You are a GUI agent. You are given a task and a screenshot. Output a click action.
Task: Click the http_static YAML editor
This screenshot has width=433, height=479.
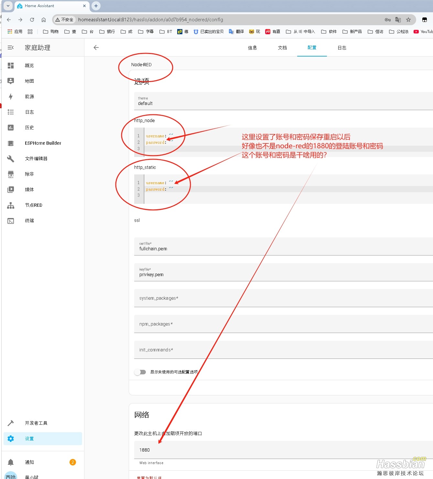(284, 189)
